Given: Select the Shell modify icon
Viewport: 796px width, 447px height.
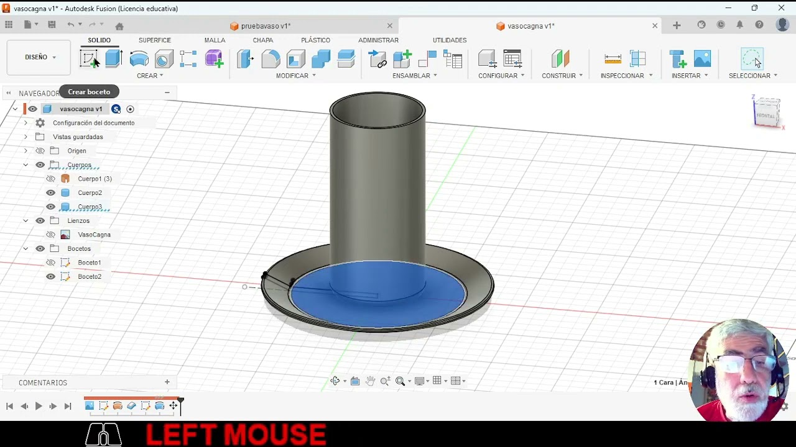Looking at the screenshot, I should point(296,59).
